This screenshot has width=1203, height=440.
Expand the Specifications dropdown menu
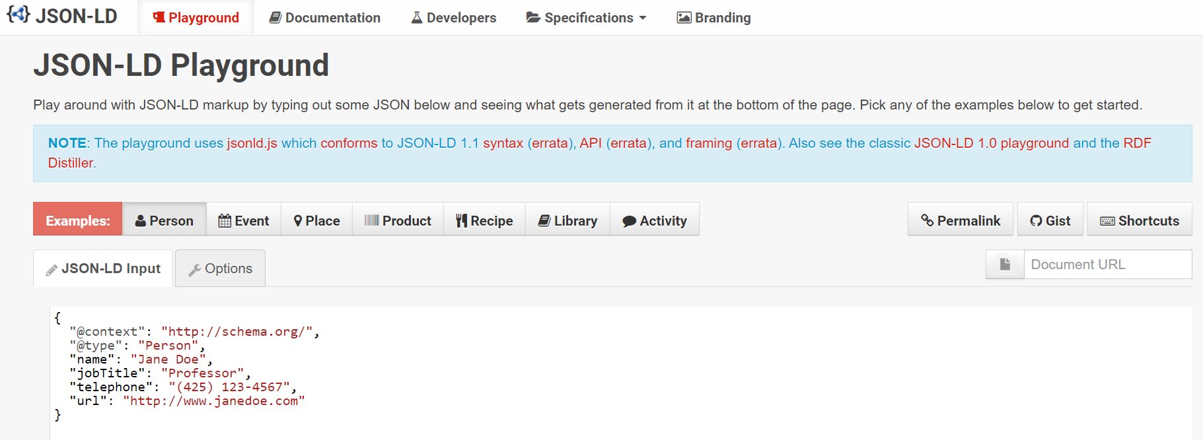pyautogui.click(x=586, y=18)
